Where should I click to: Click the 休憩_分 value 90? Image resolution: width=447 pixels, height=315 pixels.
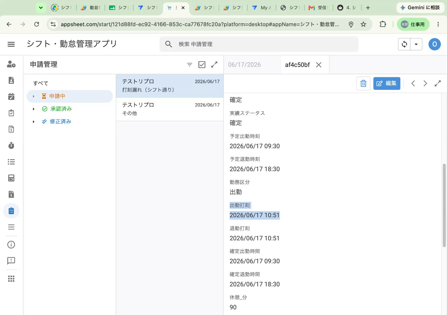(x=233, y=307)
